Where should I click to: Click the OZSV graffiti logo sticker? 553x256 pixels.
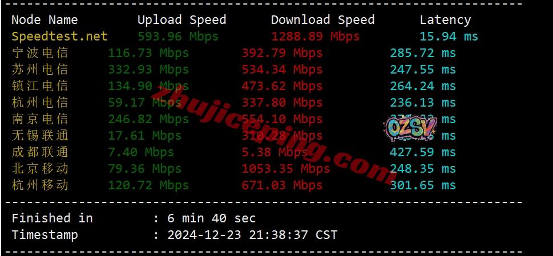coord(410,129)
